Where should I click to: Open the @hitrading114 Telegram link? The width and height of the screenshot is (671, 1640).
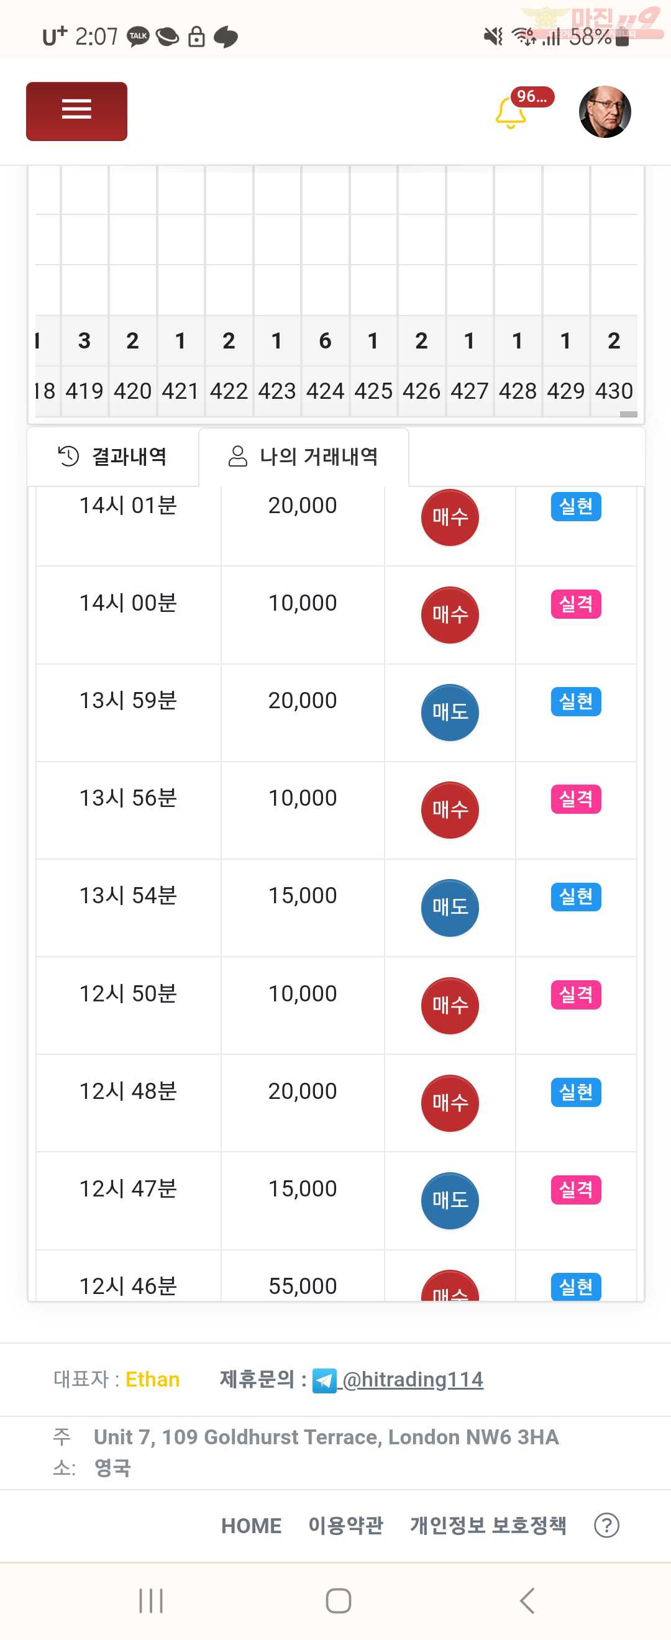coord(413,1380)
